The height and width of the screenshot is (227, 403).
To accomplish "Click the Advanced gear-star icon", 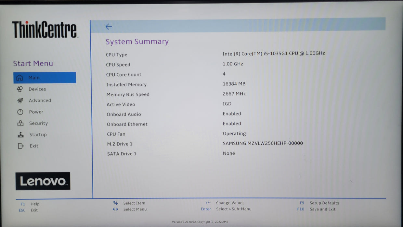I will 20,101.
